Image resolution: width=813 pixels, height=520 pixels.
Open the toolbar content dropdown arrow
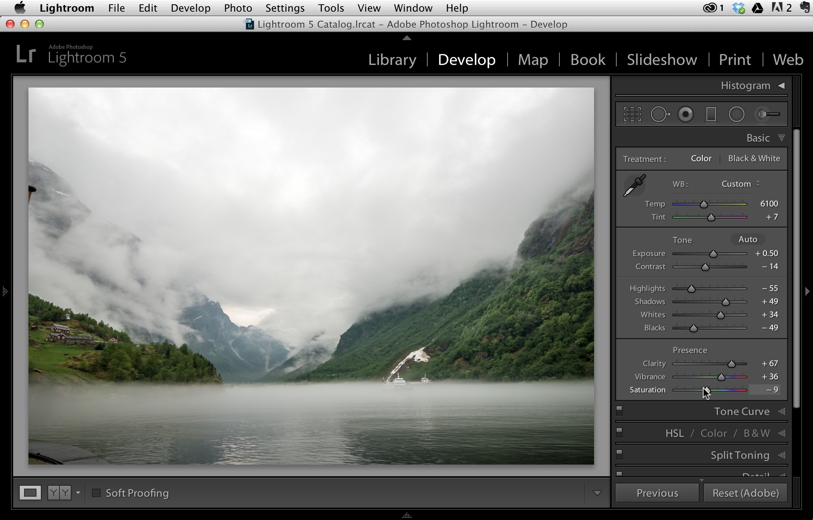(597, 493)
